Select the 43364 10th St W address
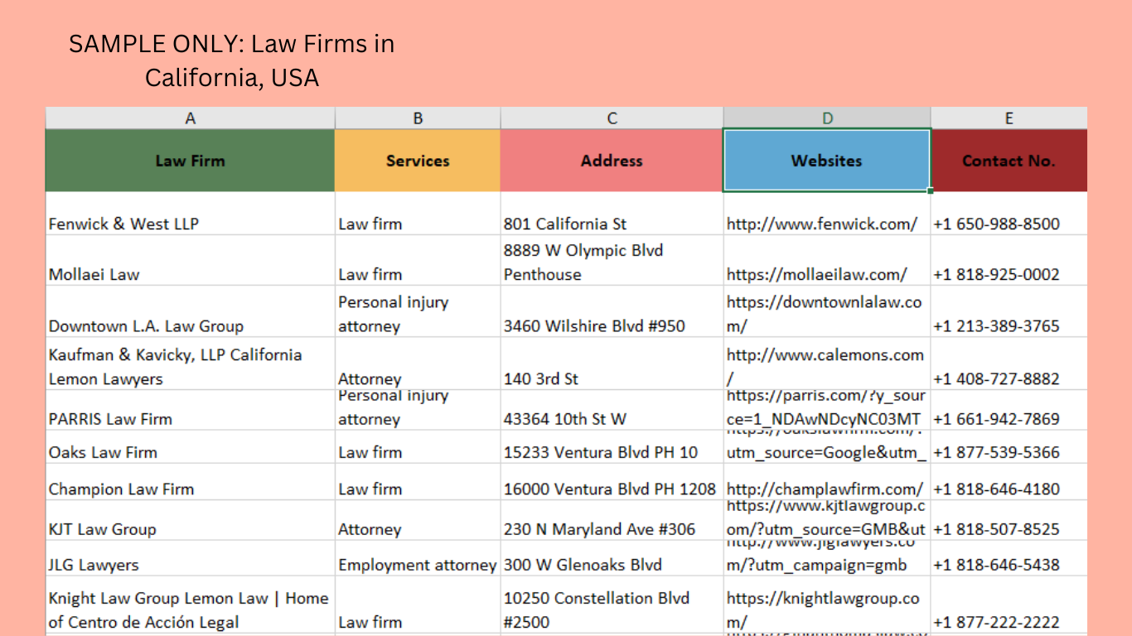 tap(612, 409)
